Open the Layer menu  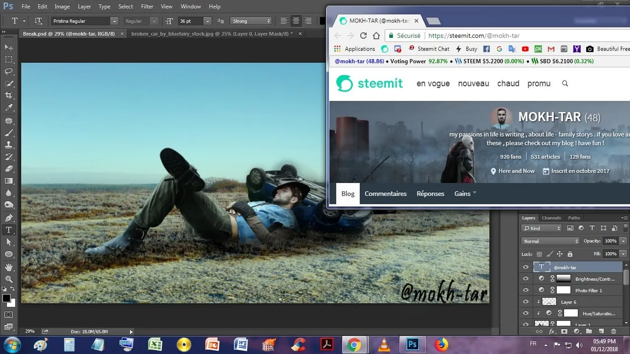coord(84,6)
